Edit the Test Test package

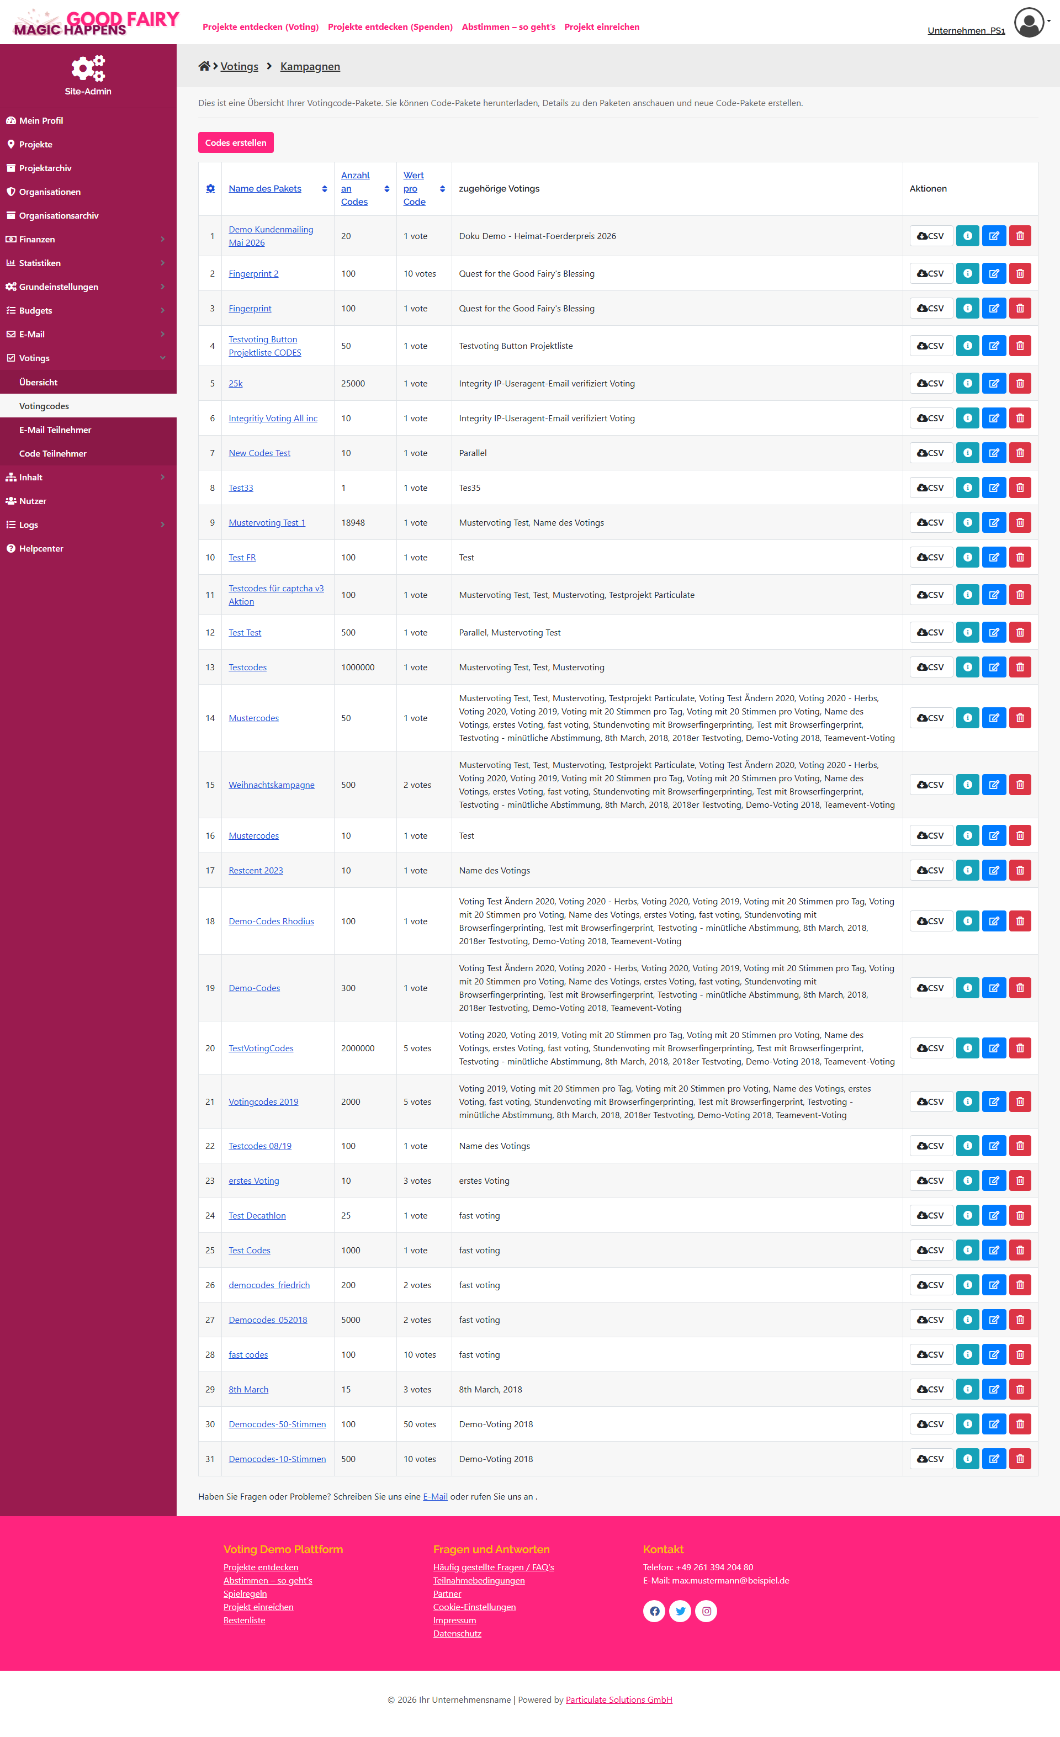(x=994, y=632)
